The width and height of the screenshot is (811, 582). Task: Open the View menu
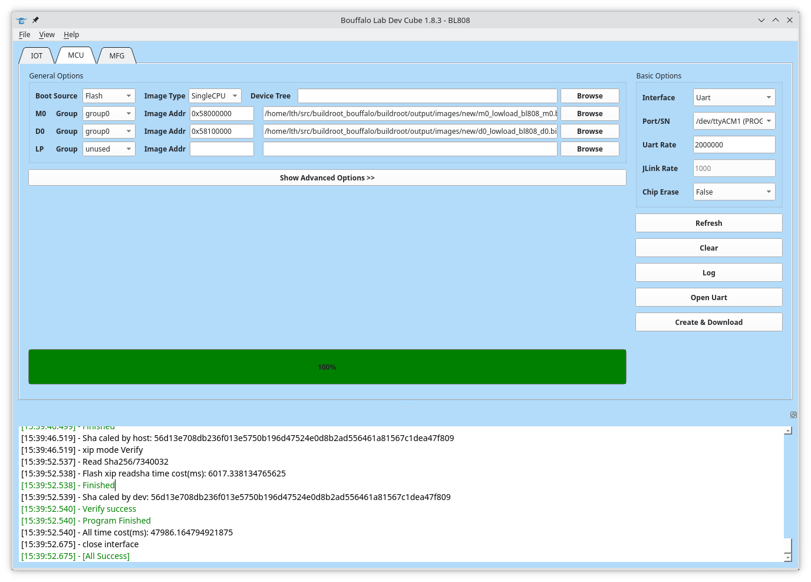(x=47, y=35)
